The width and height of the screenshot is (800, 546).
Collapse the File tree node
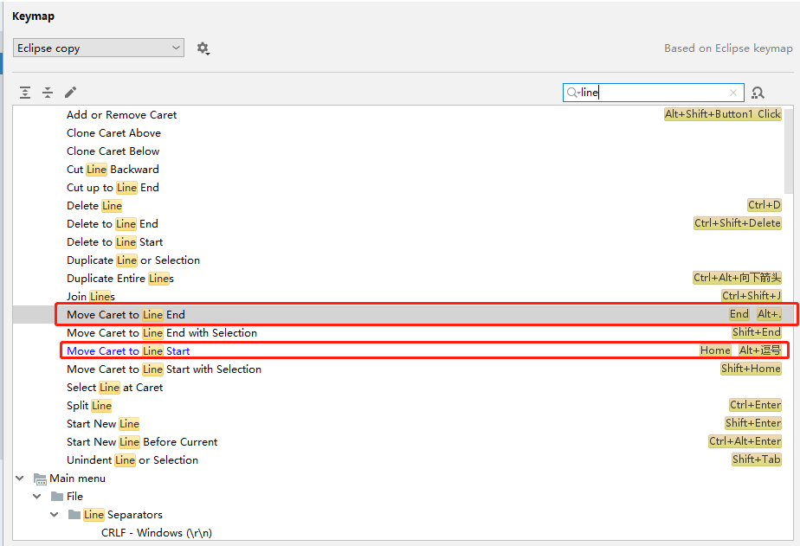click(x=37, y=496)
